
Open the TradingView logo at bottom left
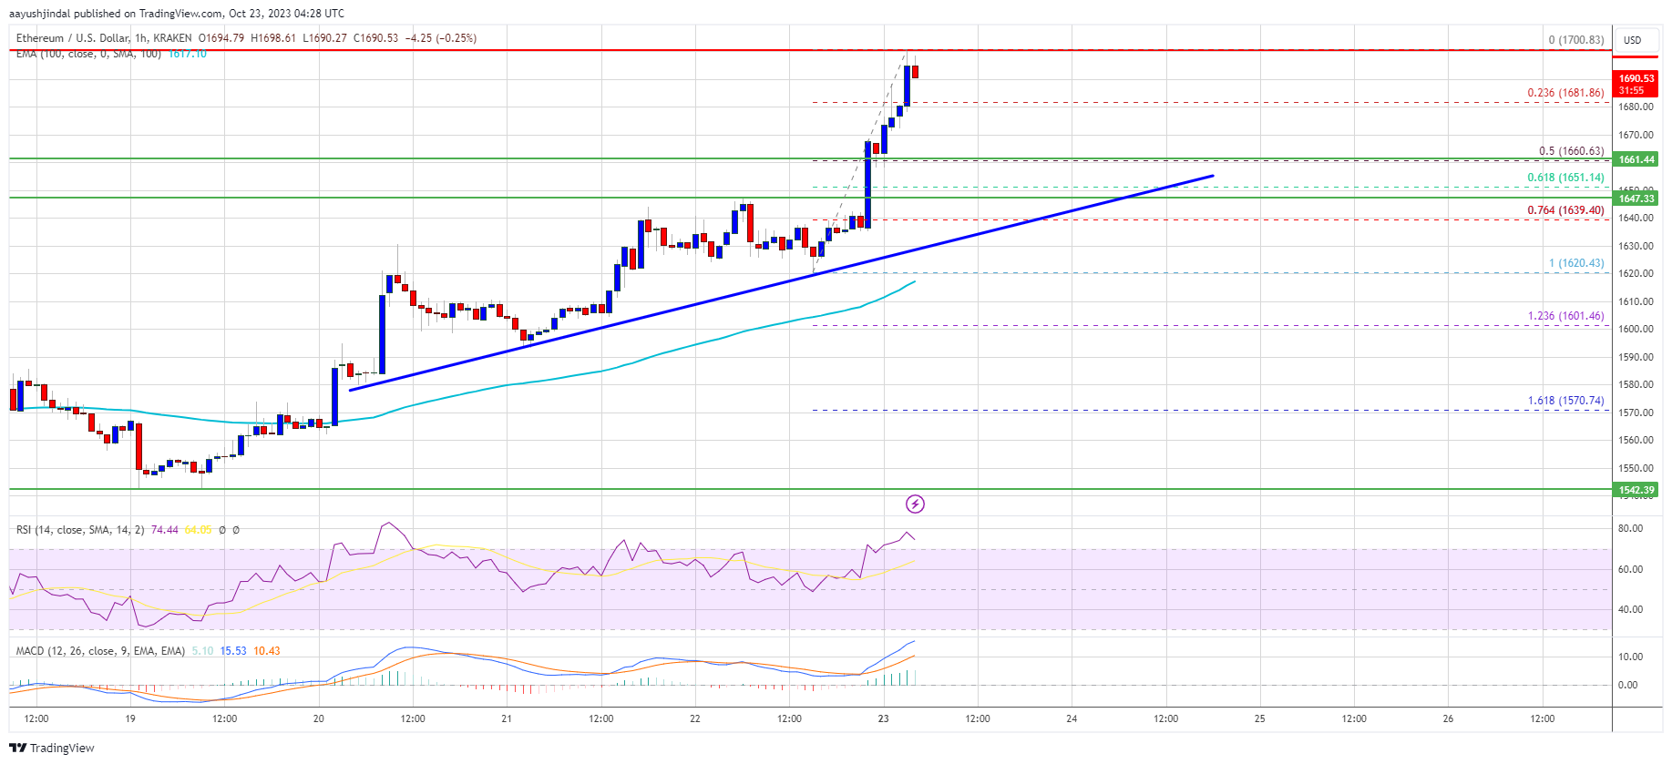pyautogui.click(x=52, y=748)
